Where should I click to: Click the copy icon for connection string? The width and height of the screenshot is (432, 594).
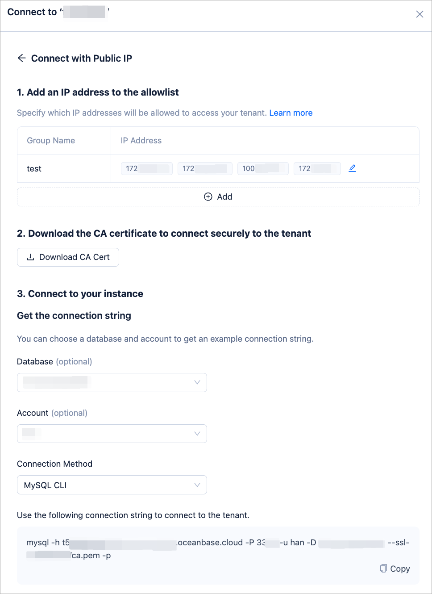pos(383,569)
